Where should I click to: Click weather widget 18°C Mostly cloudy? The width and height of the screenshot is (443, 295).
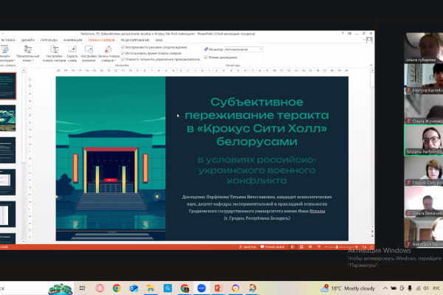[348, 288]
